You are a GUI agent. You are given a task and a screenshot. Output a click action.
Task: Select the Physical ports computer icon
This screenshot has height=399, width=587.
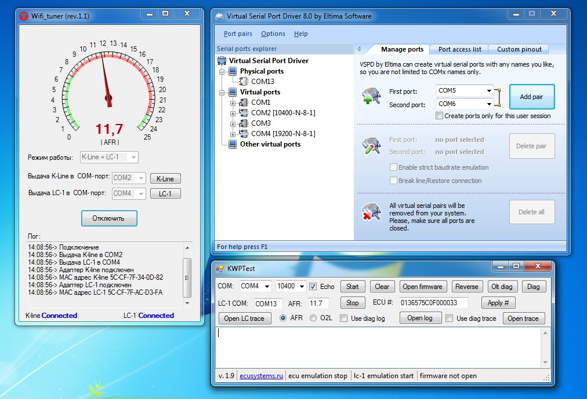(x=233, y=71)
